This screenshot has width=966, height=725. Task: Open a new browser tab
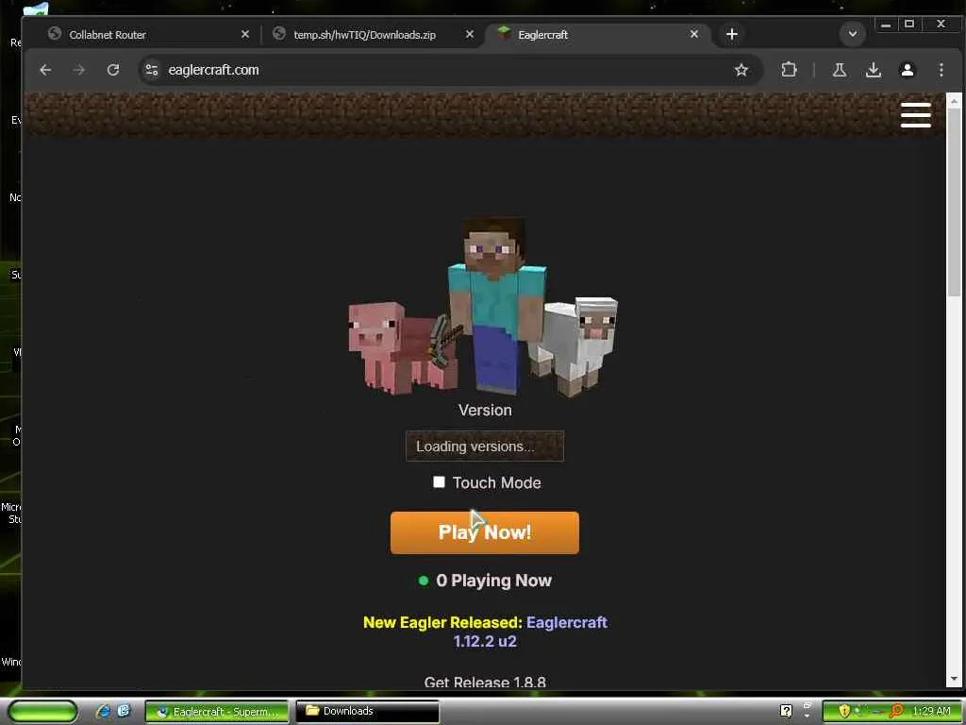[x=732, y=35]
